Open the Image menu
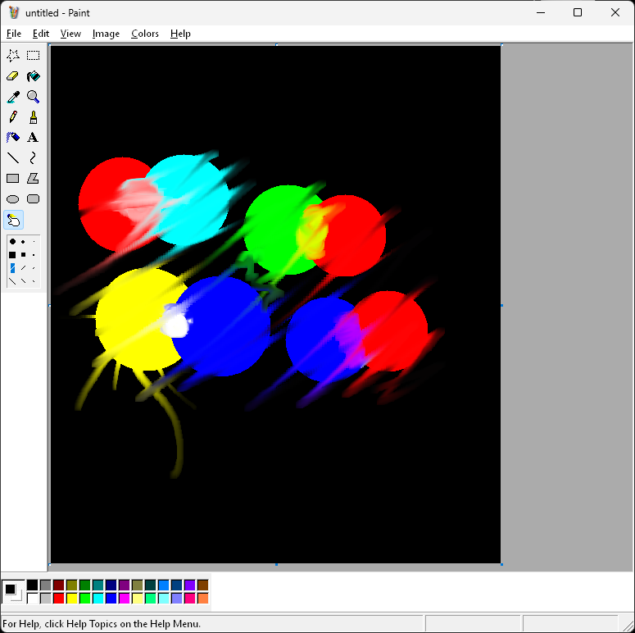Image resolution: width=635 pixels, height=633 pixels. pos(106,34)
